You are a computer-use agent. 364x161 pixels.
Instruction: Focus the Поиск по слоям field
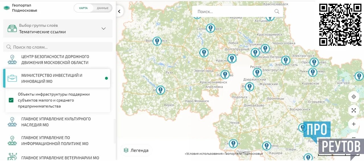click(x=58, y=47)
